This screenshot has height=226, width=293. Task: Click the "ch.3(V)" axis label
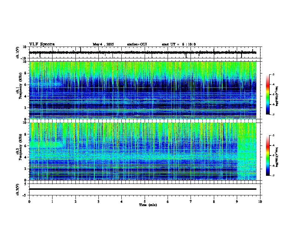tap(18, 189)
